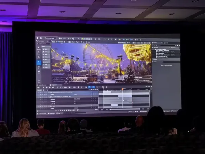The image size is (205, 154).
Task: Open the Place Actors panel tab
Action: click(x=42, y=41)
